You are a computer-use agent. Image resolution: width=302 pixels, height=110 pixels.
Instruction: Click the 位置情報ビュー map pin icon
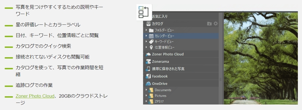tap(151, 47)
